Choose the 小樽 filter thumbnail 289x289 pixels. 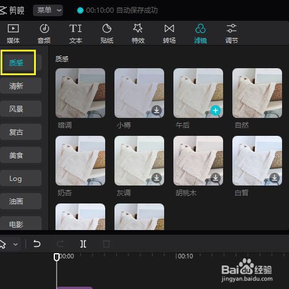[x=139, y=93]
